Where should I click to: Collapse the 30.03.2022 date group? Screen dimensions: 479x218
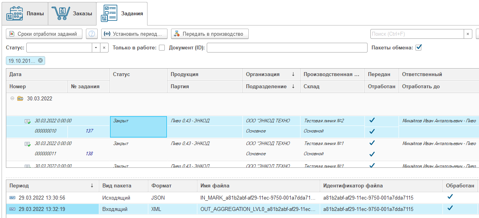click(13, 99)
